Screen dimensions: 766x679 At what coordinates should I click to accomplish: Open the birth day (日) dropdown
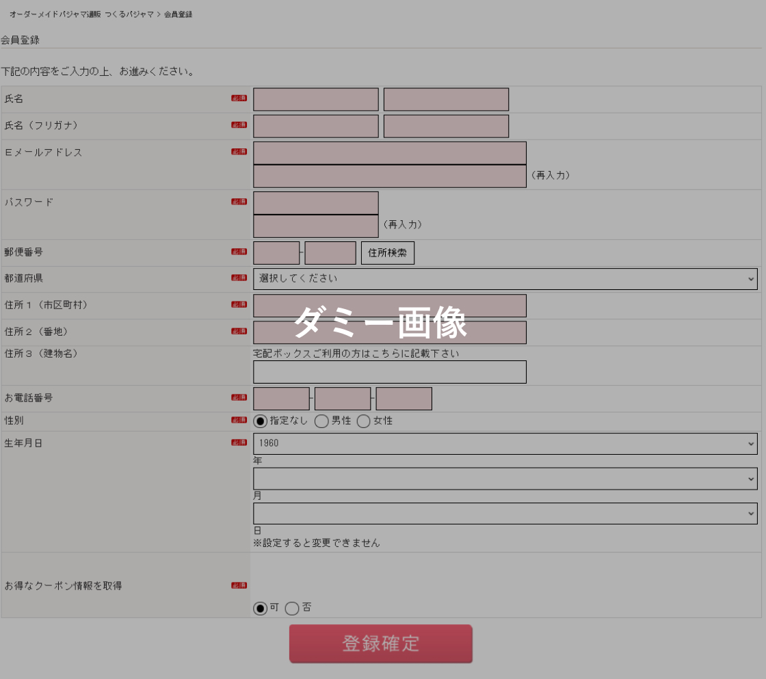click(x=505, y=513)
